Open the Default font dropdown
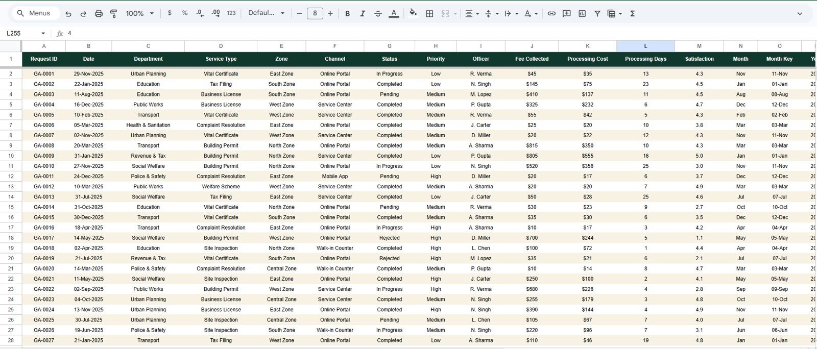817x349 pixels. click(266, 13)
